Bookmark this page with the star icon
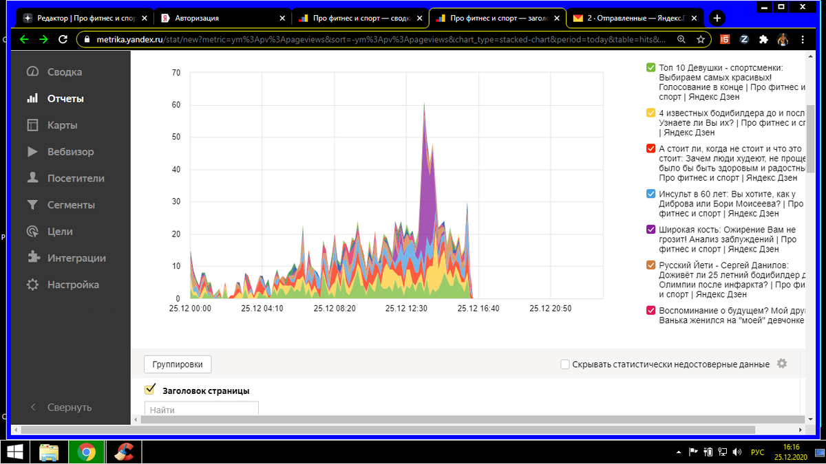This screenshot has width=826, height=464. [x=701, y=40]
